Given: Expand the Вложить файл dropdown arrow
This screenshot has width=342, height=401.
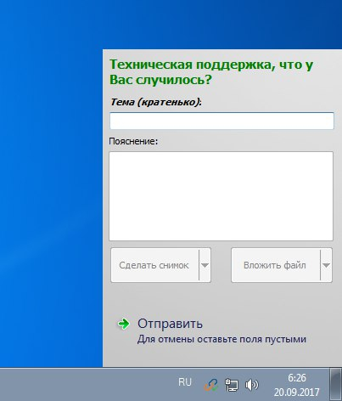Looking at the screenshot, I should (326, 265).
